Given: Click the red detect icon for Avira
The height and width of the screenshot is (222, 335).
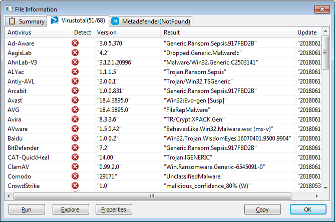Looking at the screenshot, I should [x=75, y=119].
